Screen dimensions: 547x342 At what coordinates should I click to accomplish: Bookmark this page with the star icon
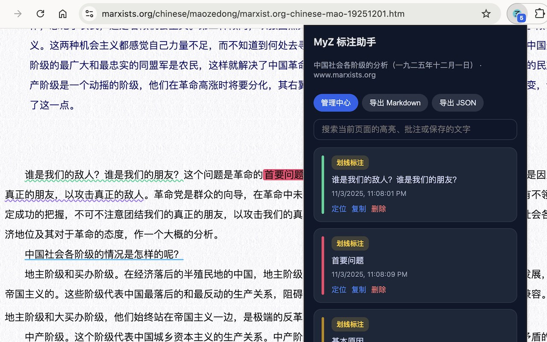(x=486, y=14)
